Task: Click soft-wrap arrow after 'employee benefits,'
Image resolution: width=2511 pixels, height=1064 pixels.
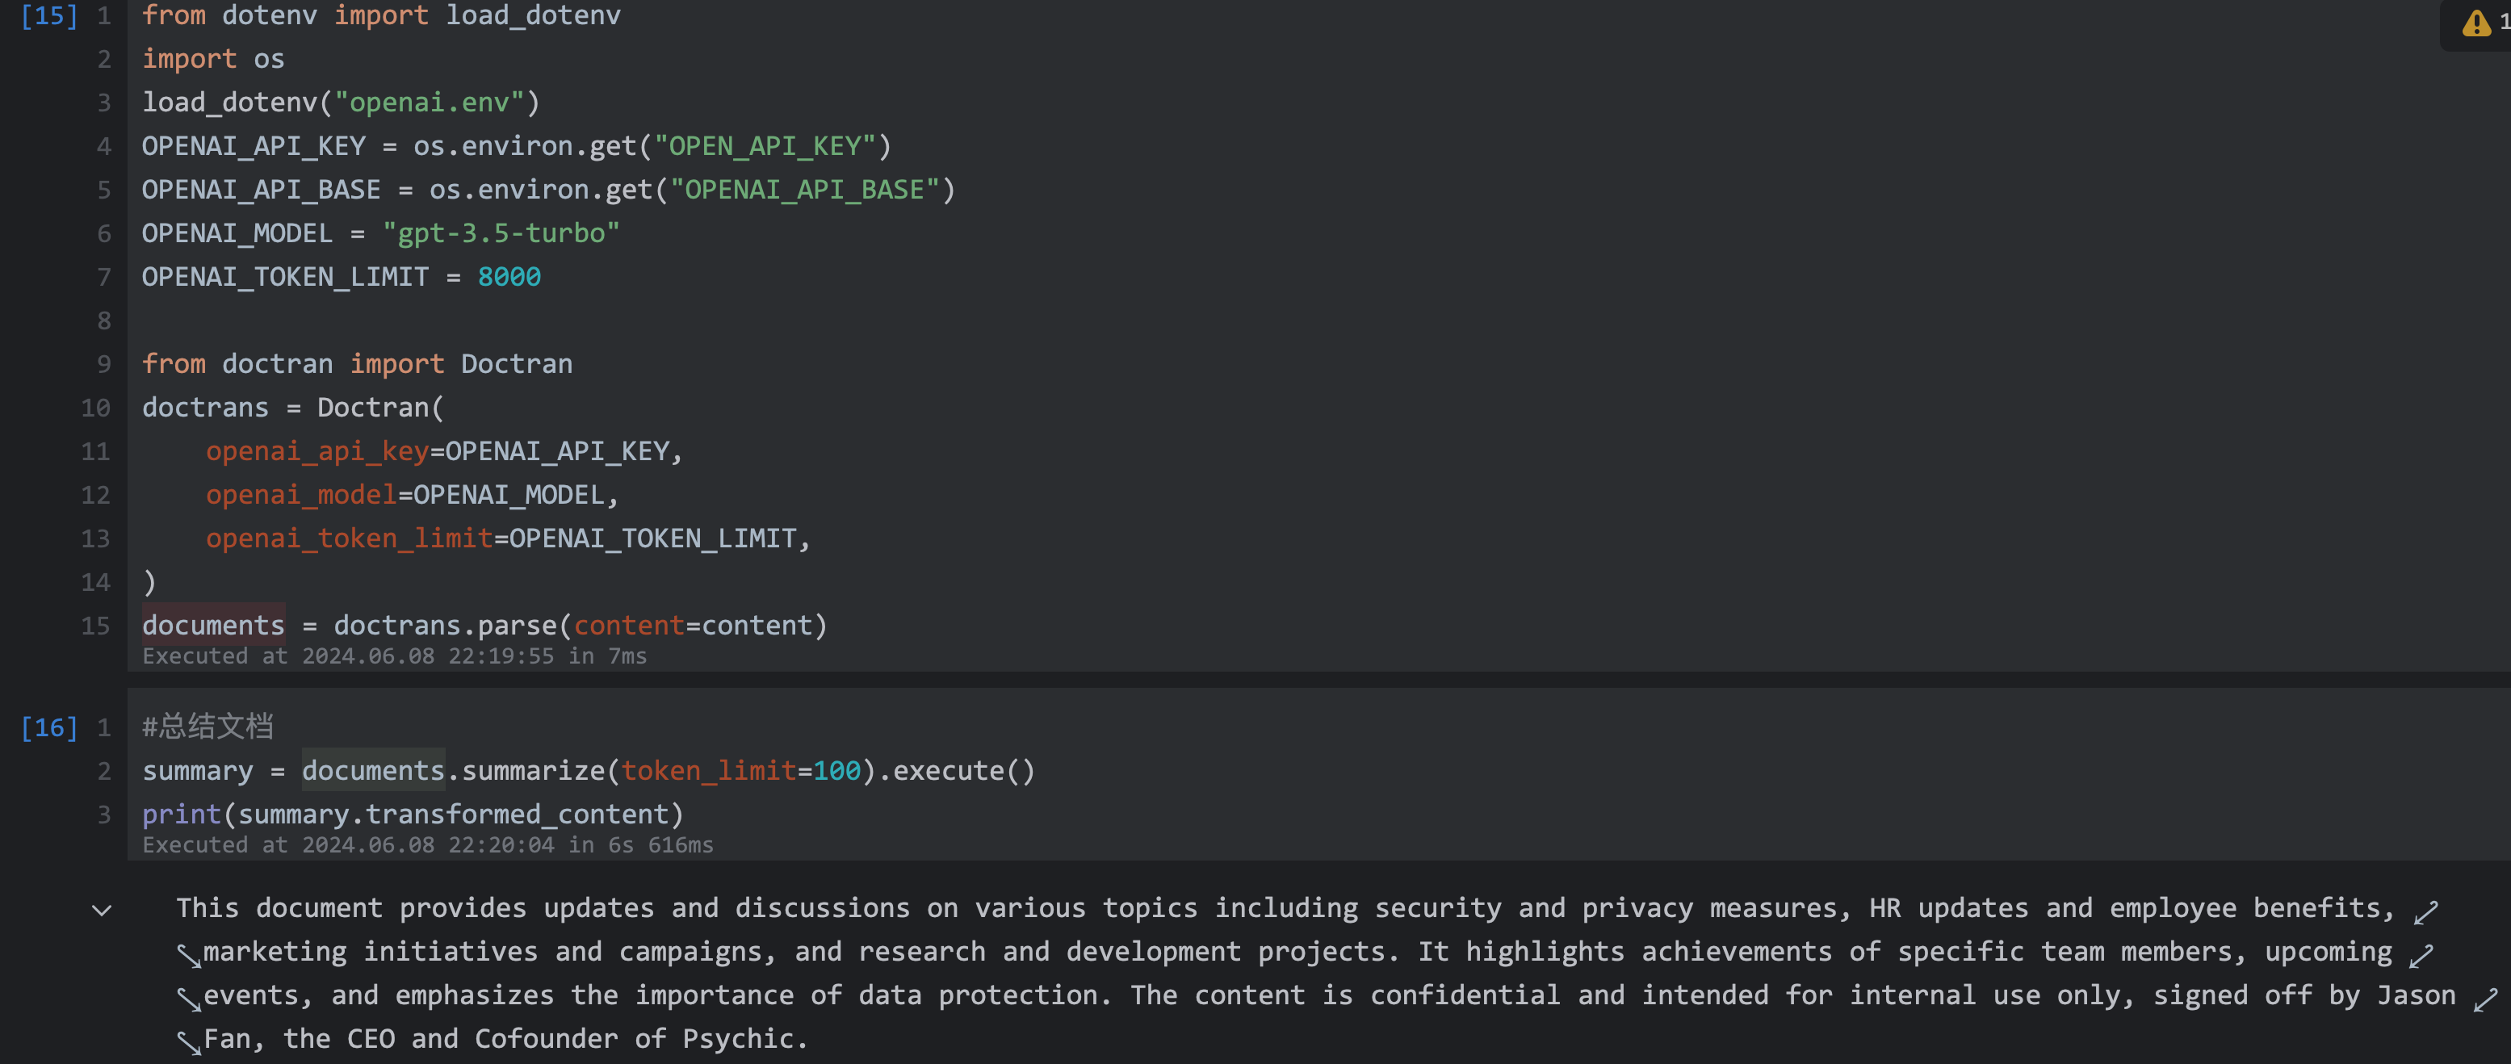Action: pyautogui.click(x=2425, y=912)
